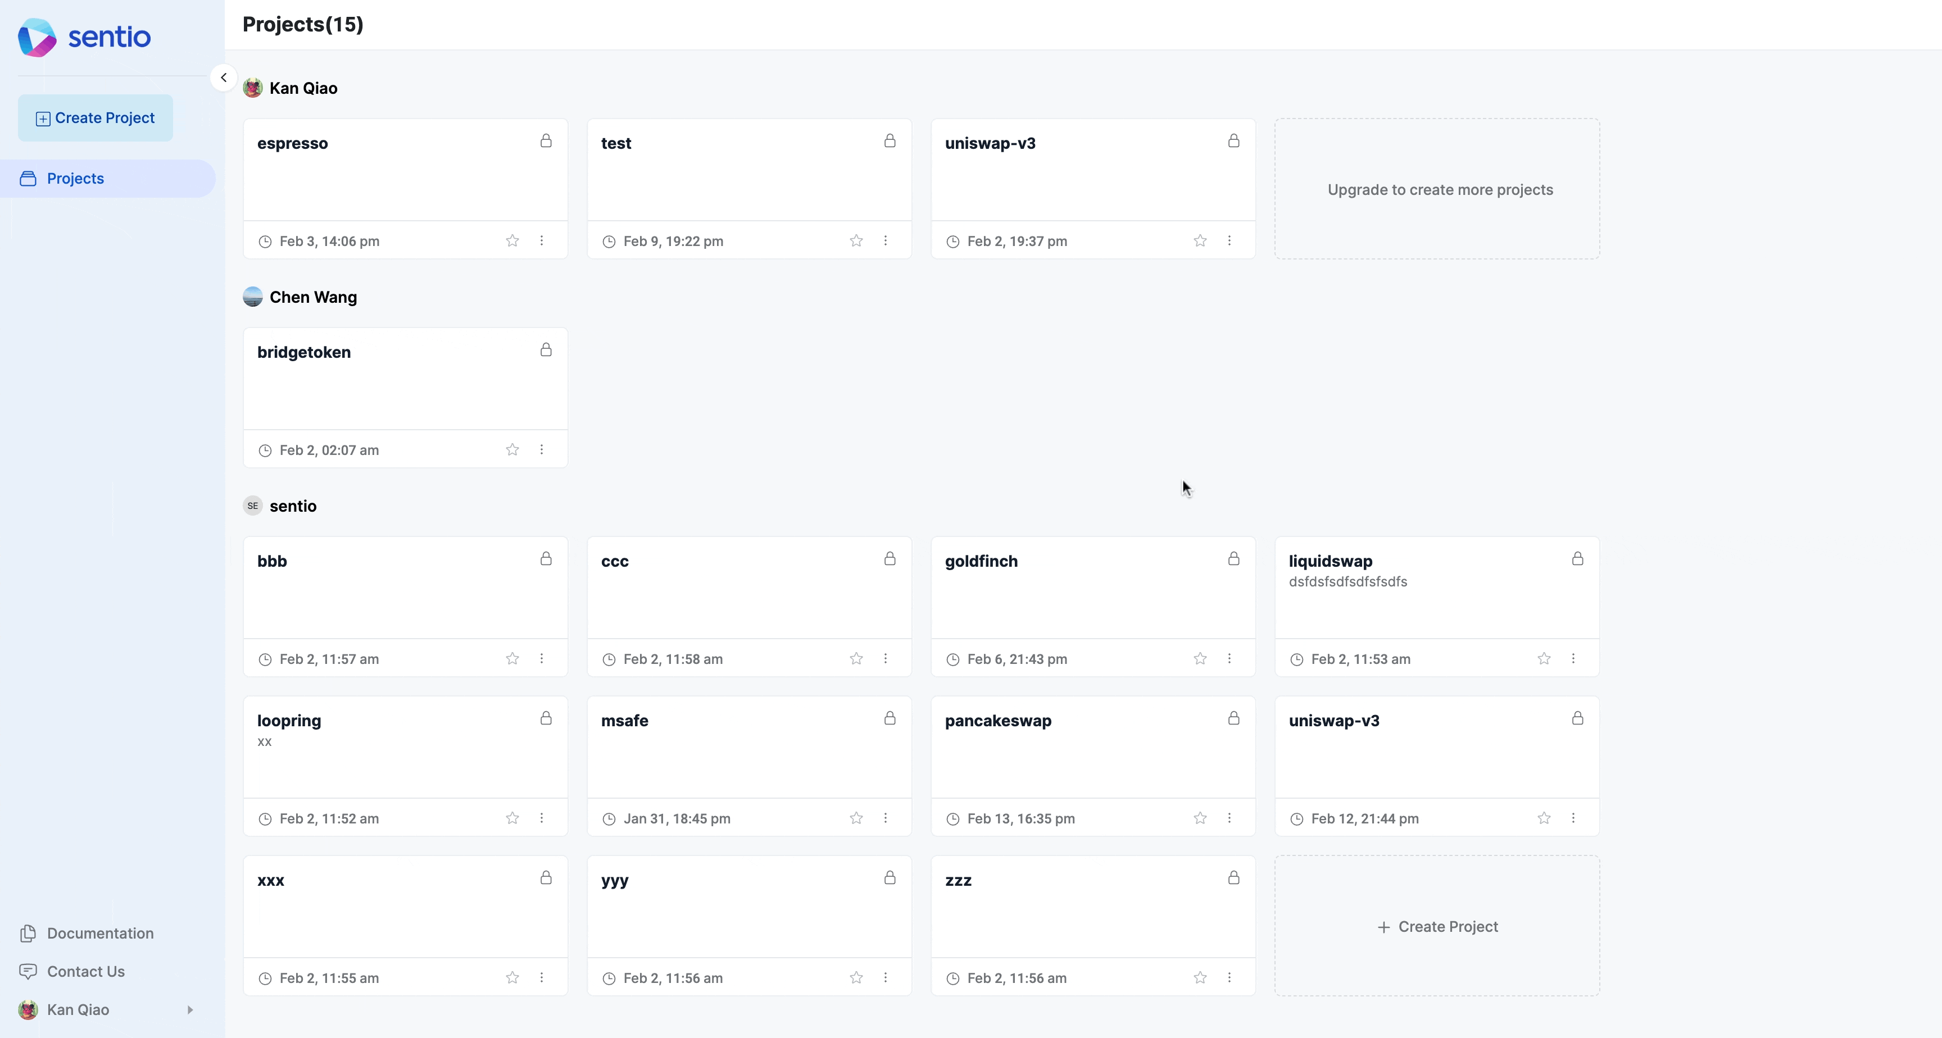1942x1038 pixels.
Task: Star the msafe project
Action: point(856,818)
